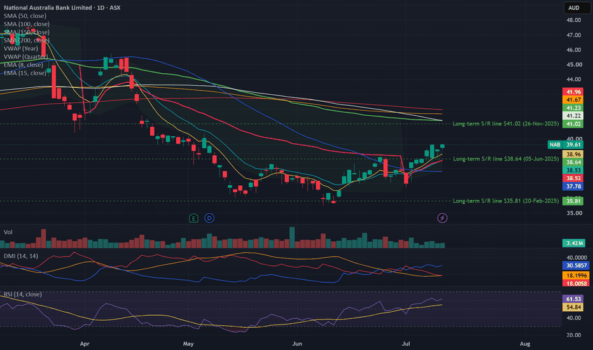
Task: Click the teal 38.53 price label
Action: pos(573,171)
